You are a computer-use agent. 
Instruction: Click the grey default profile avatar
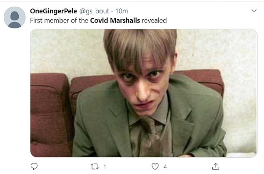pyautogui.click(x=15, y=18)
